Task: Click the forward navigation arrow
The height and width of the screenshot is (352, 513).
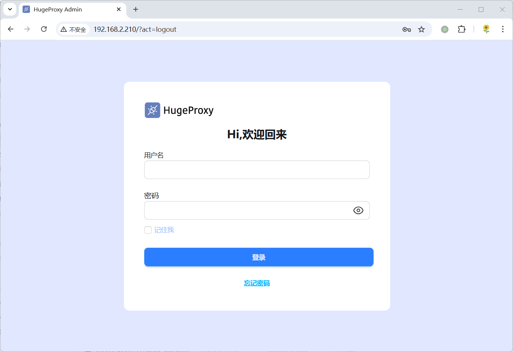Action: tap(27, 29)
